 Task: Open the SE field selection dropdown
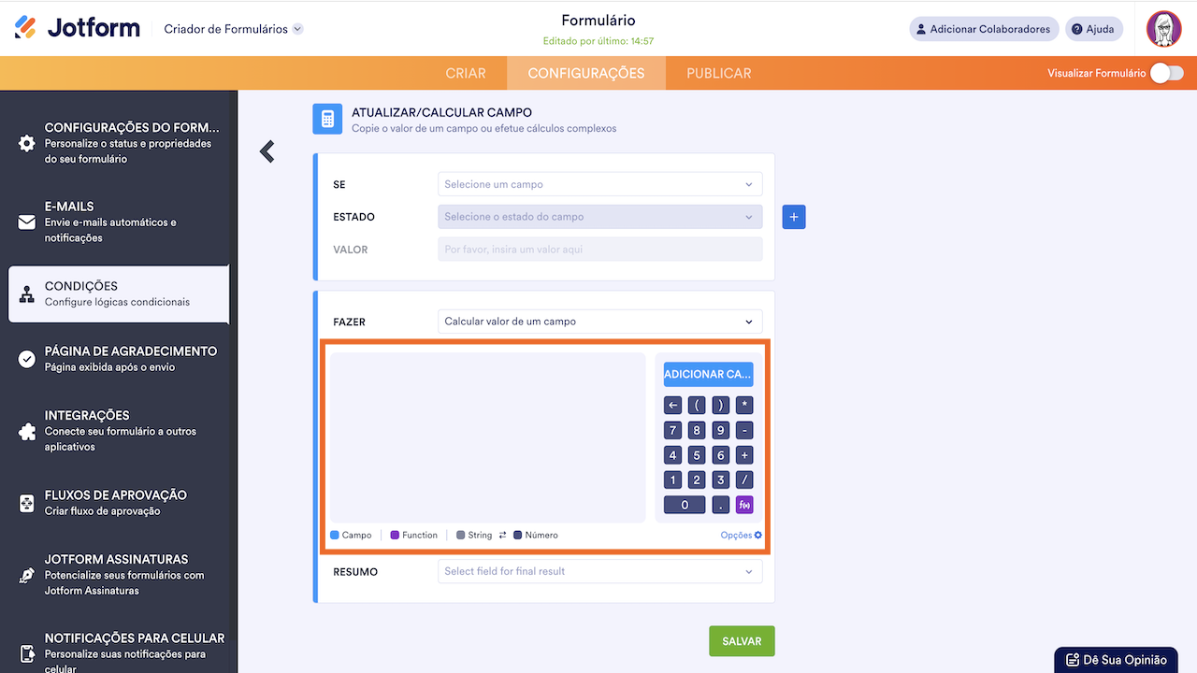click(599, 185)
